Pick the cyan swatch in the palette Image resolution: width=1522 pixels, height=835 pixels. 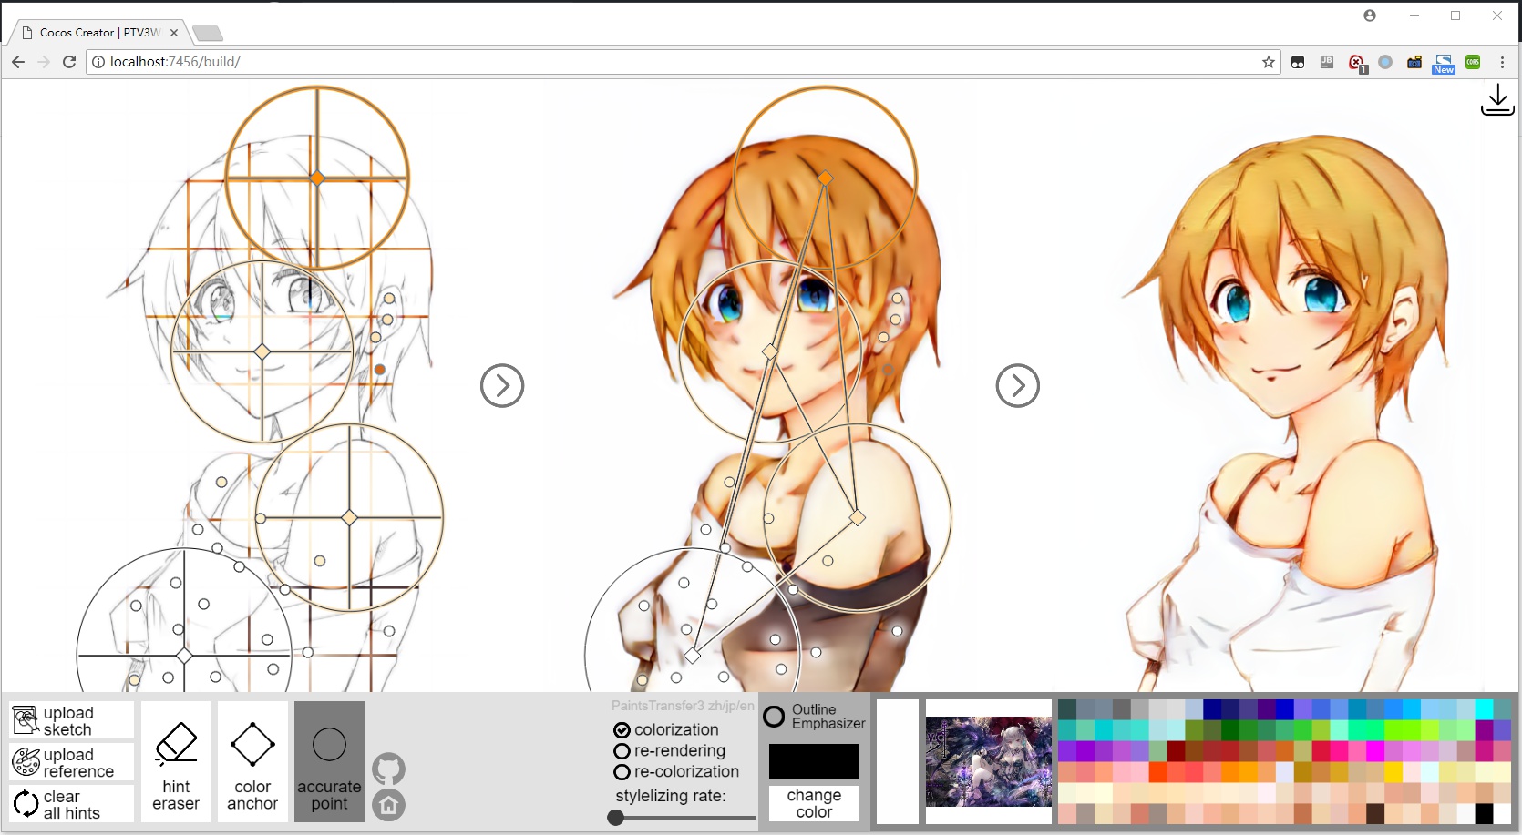[1484, 708]
